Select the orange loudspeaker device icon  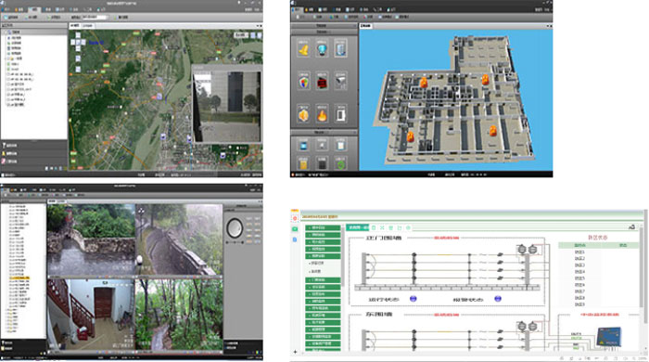pos(303,114)
